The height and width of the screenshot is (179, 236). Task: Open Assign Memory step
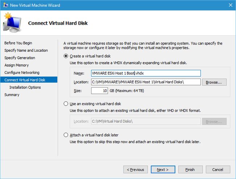17,65
